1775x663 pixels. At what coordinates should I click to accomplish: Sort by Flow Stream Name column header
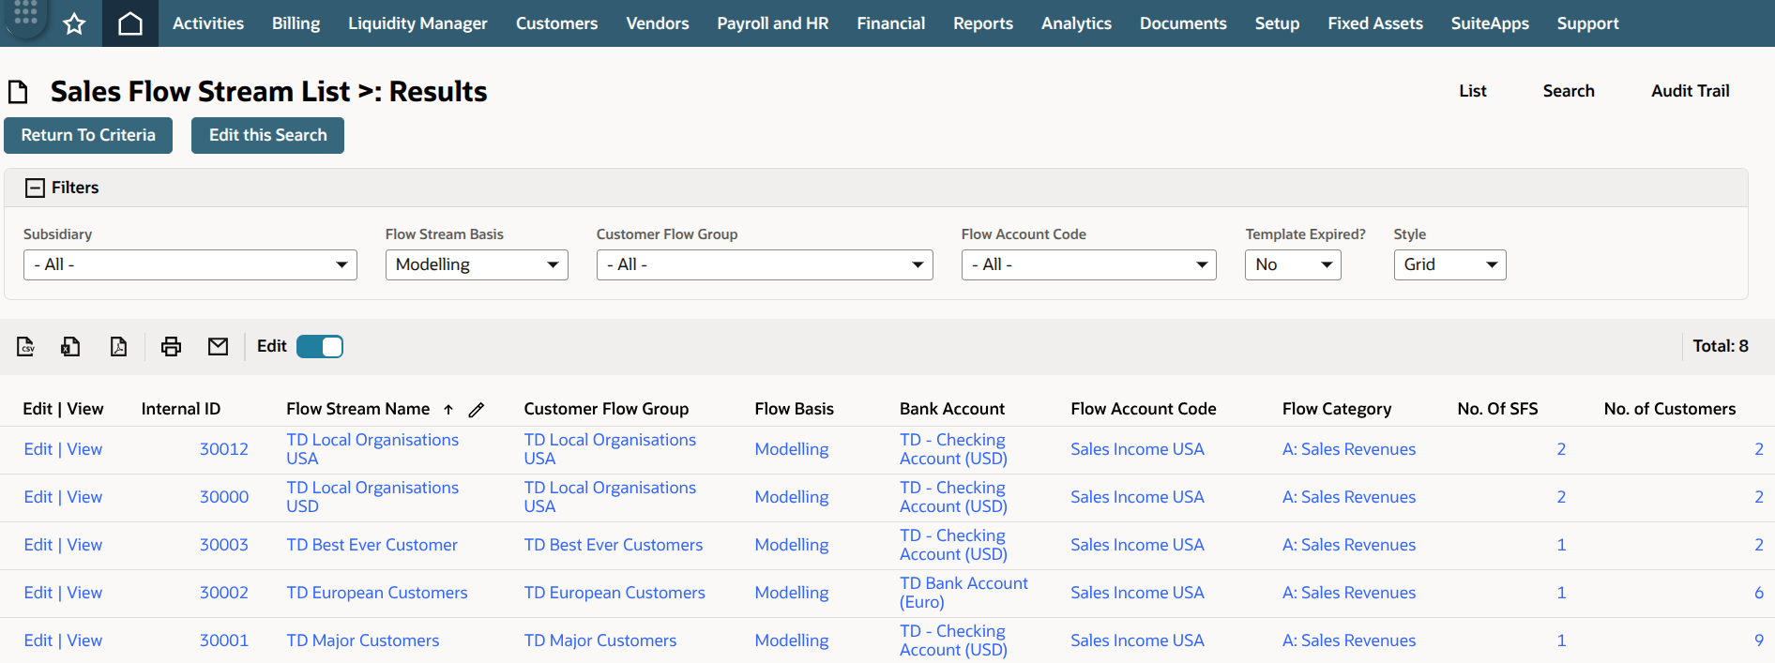pyautogui.click(x=357, y=409)
